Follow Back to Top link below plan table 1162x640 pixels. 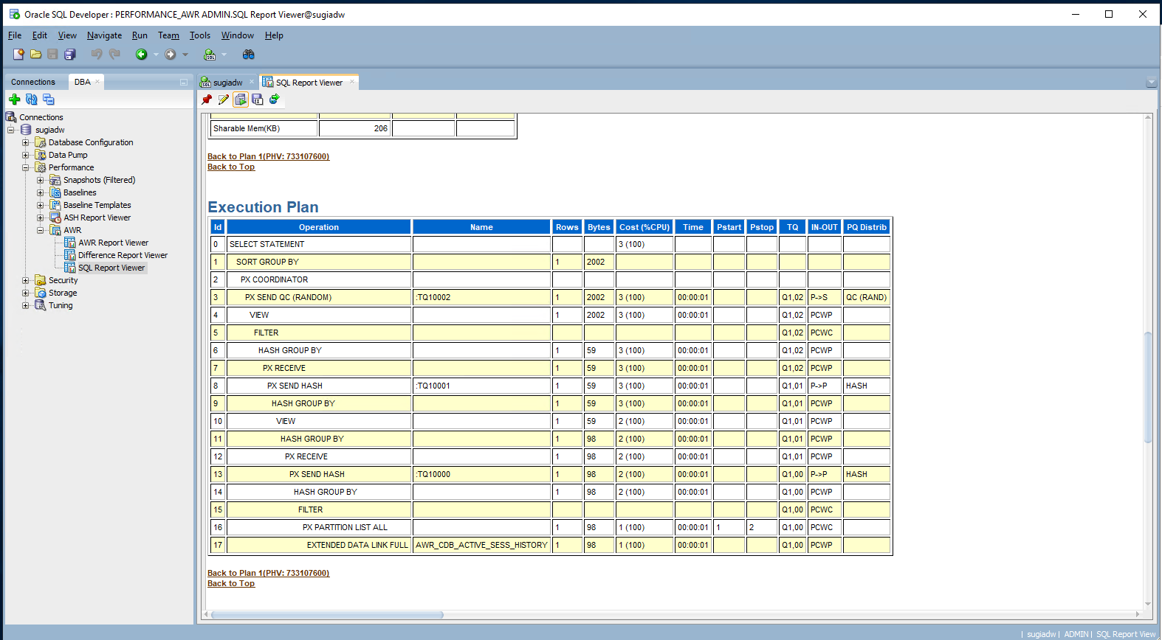(x=231, y=583)
